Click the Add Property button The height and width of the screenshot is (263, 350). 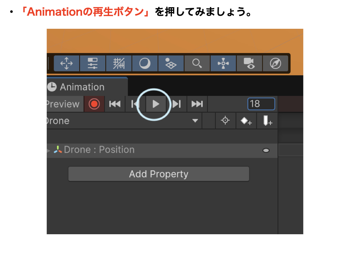click(x=159, y=174)
